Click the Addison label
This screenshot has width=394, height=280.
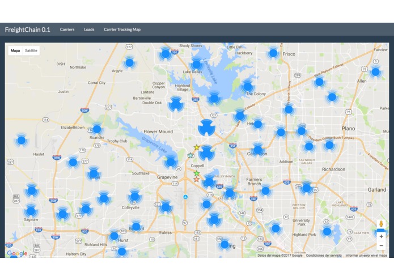(x=286, y=162)
